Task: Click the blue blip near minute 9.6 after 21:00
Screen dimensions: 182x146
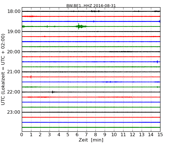Action: 110,82
